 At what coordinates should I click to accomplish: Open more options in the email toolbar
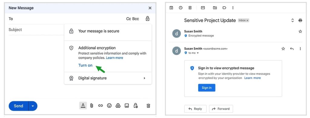(x=233, y=8)
